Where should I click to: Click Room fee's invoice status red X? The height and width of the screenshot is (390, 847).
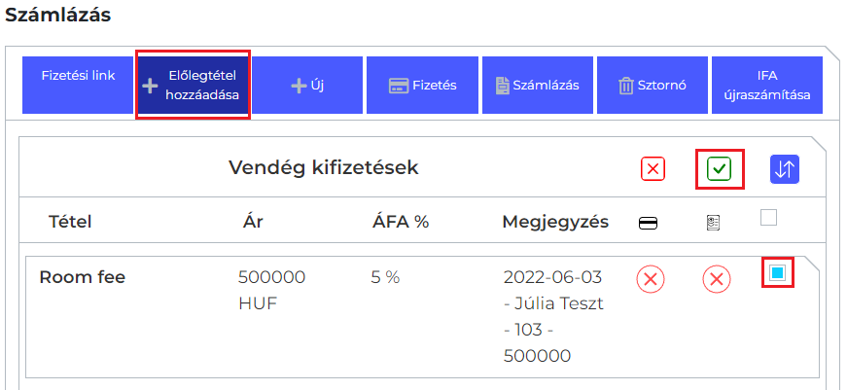point(717,280)
